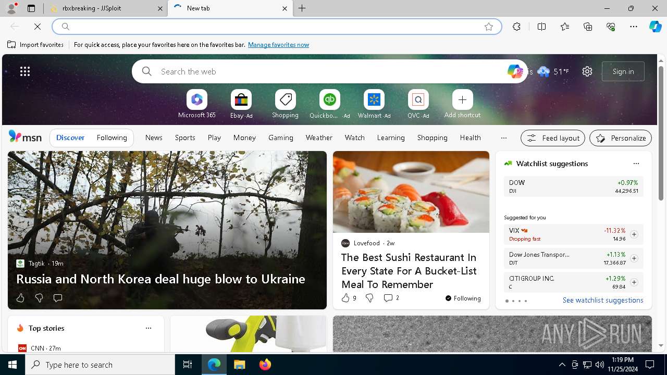Add Citigroup Inc. to watchlist
The image size is (667, 375).
point(634,282)
